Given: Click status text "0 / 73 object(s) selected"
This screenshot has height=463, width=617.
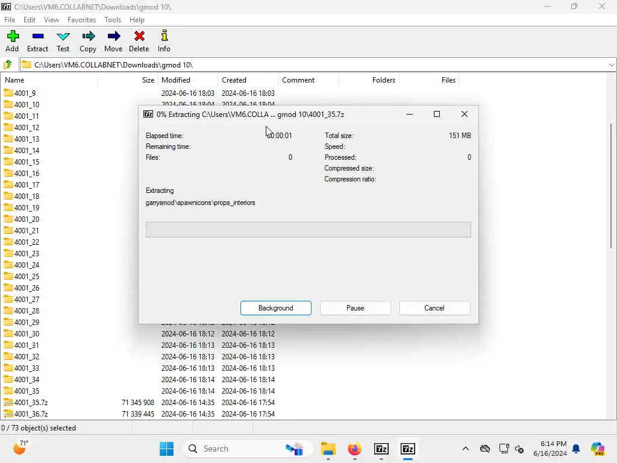Looking at the screenshot, I should 39,428.
